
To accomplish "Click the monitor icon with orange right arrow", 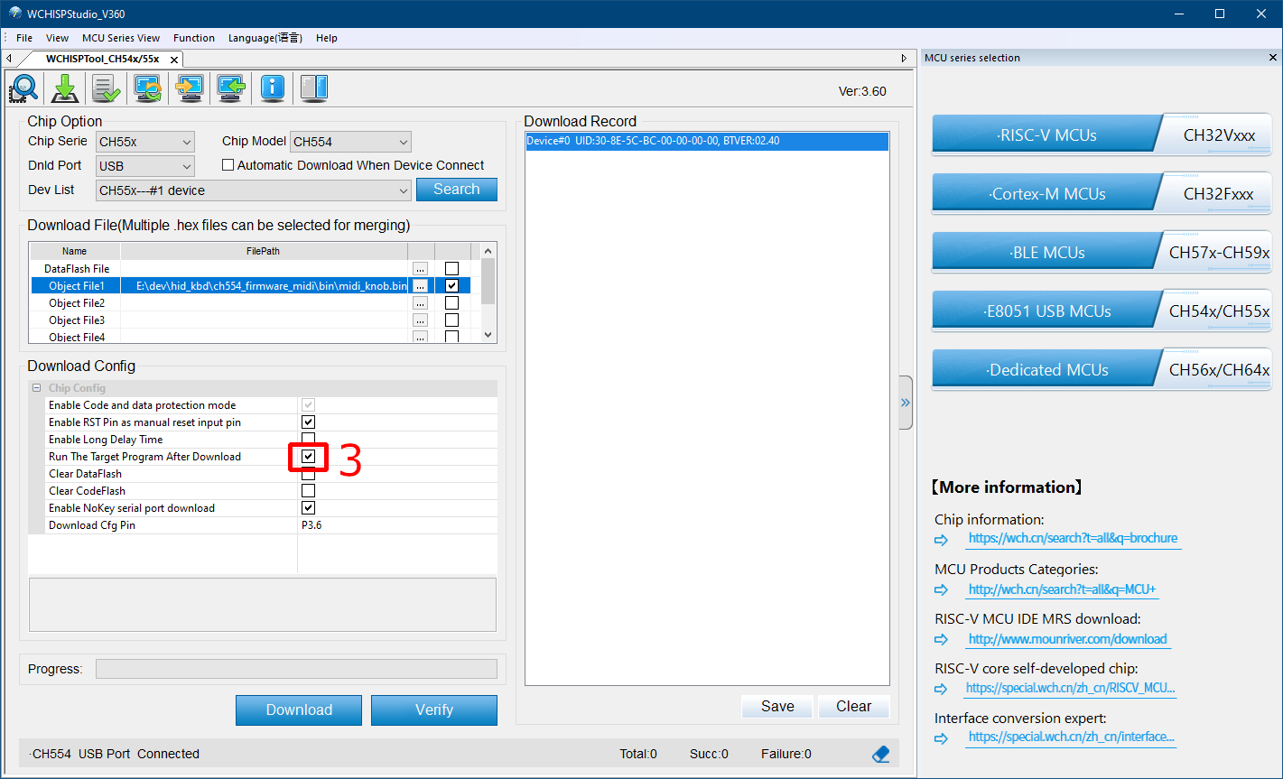I will [189, 88].
